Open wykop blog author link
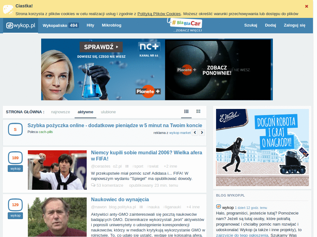The width and height of the screenshot is (317, 237). [228, 208]
